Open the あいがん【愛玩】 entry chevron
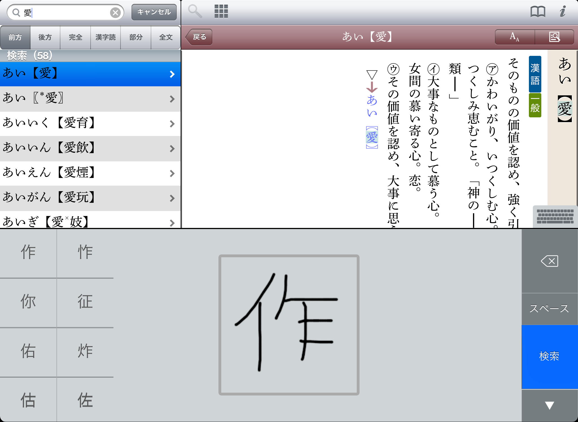The height and width of the screenshot is (422, 578). pos(172,198)
